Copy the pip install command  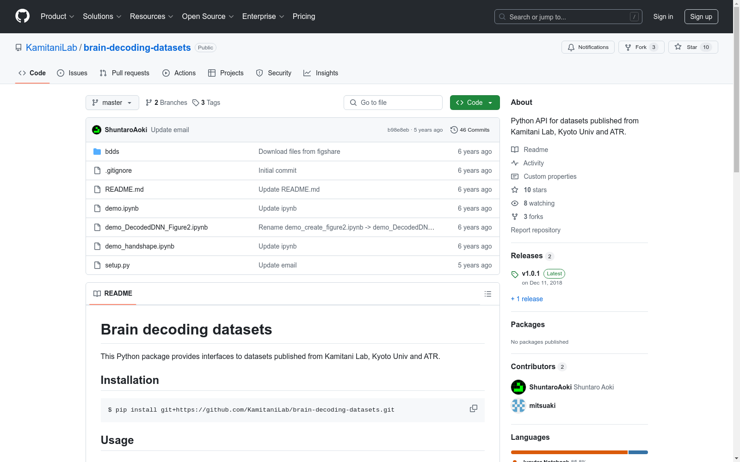click(x=474, y=408)
